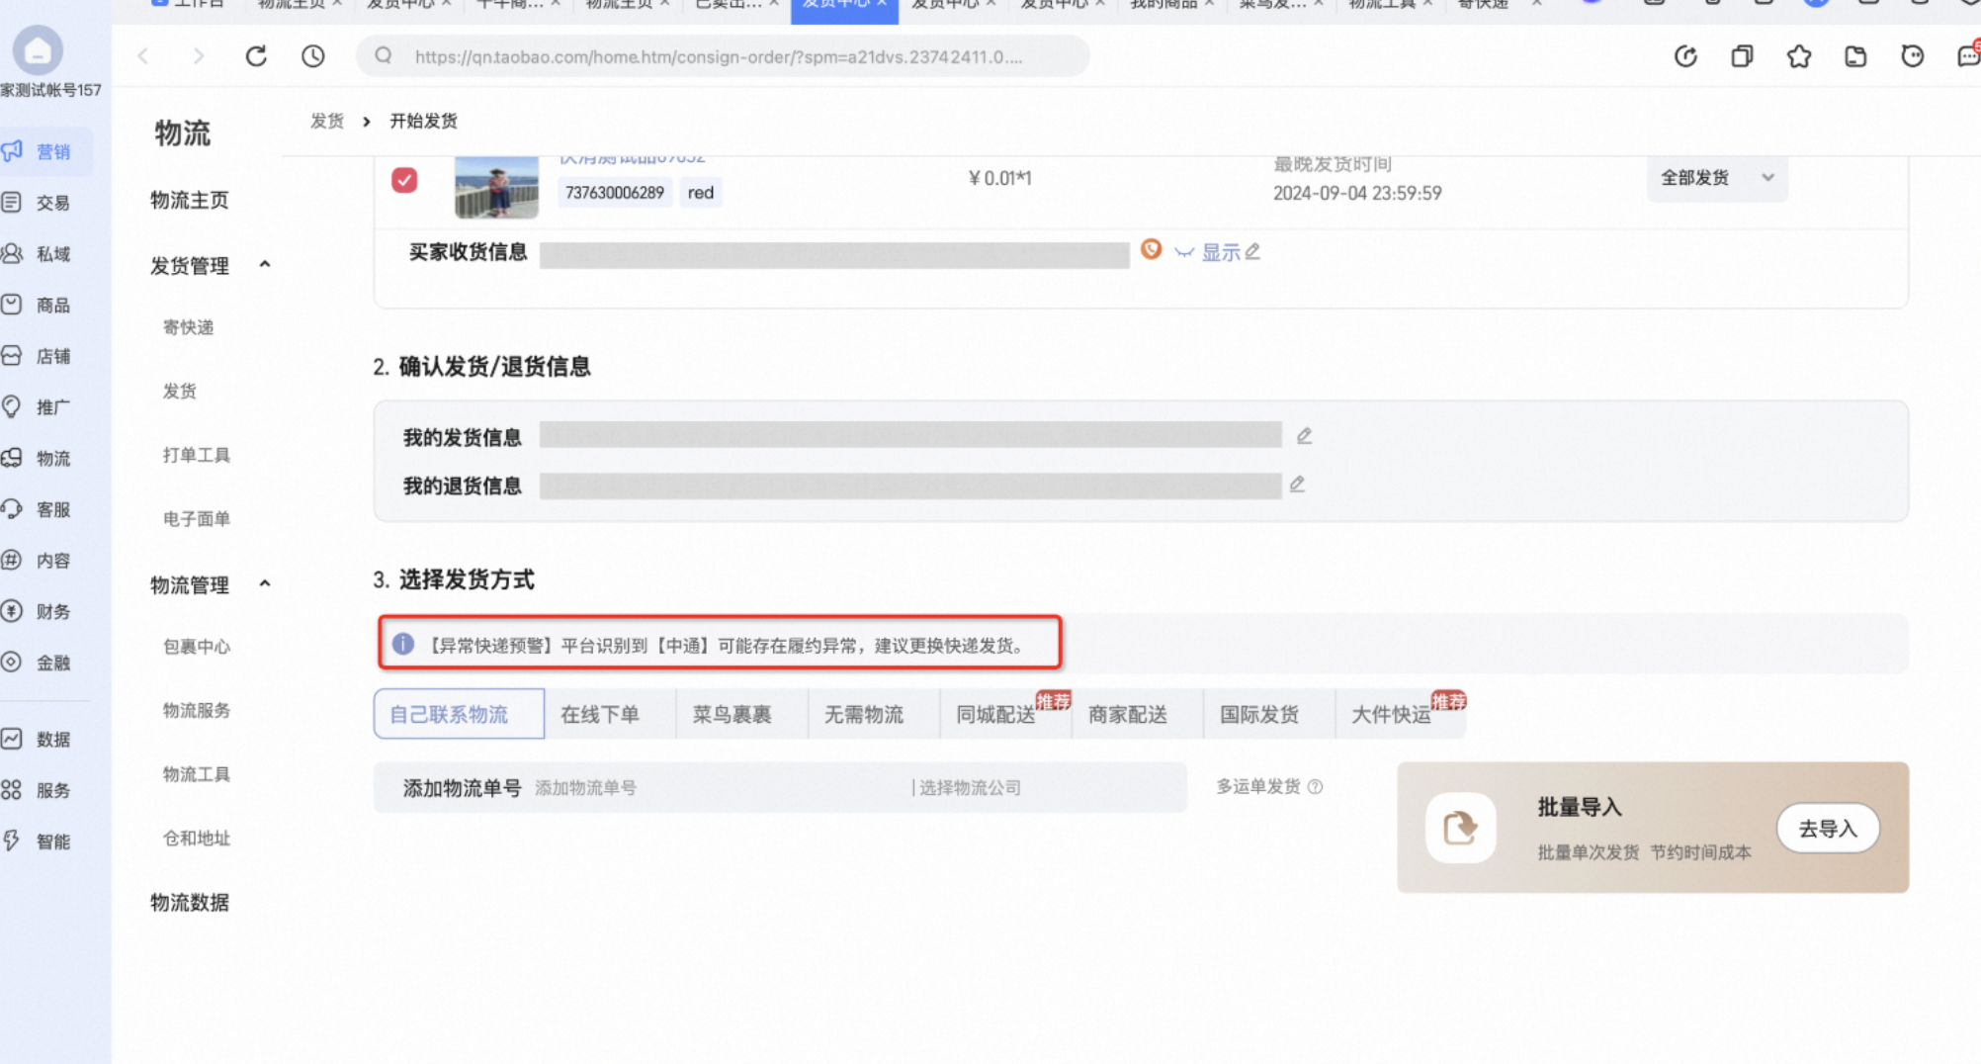This screenshot has width=1981, height=1064.
Task: Collapse the 发货管理 section
Action: pos(265,265)
